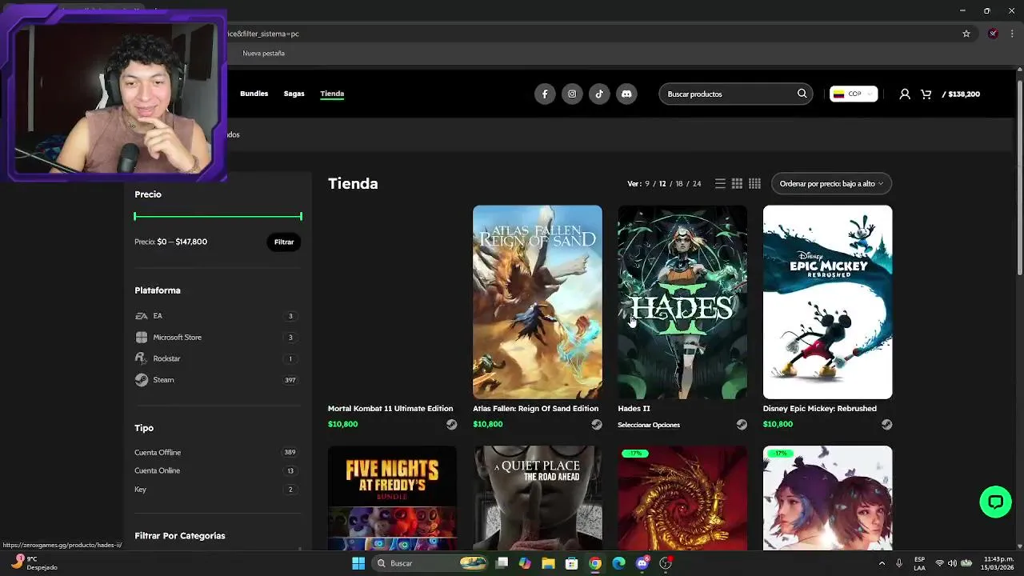1024x576 pixels.
Task: Show 24 products per page
Action: [x=697, y=183]
